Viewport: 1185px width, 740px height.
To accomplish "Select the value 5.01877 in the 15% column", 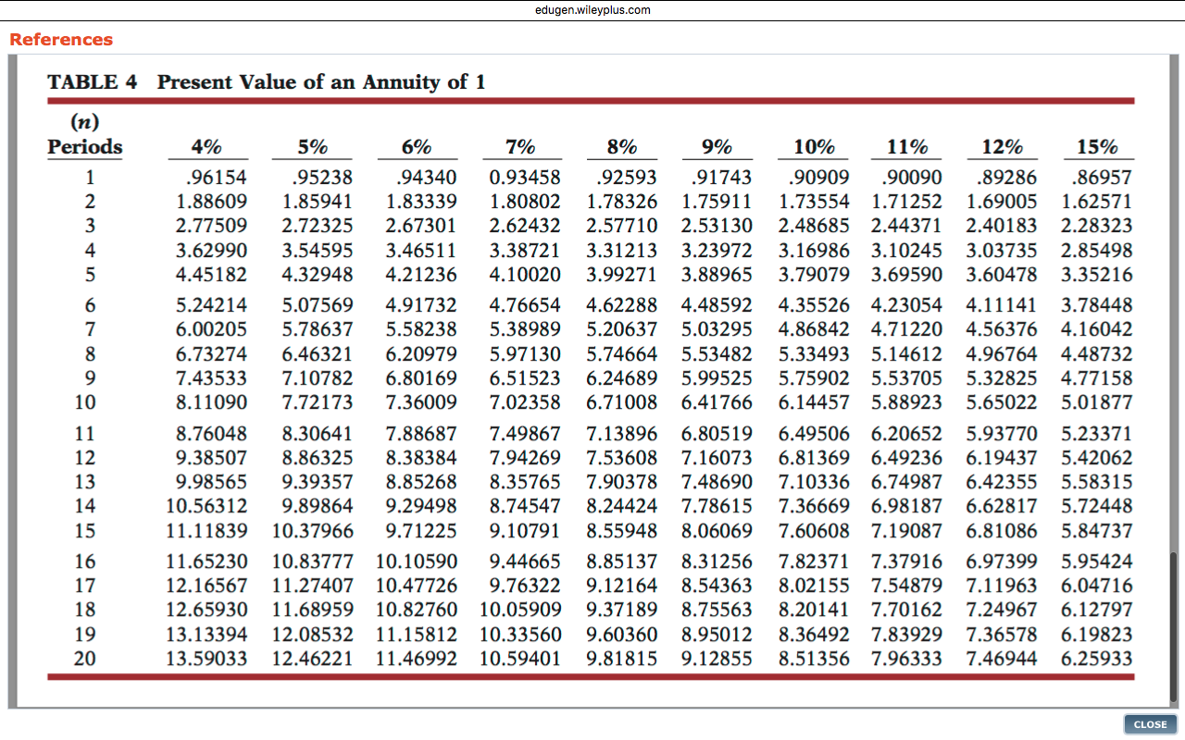I will (1098, 402).
